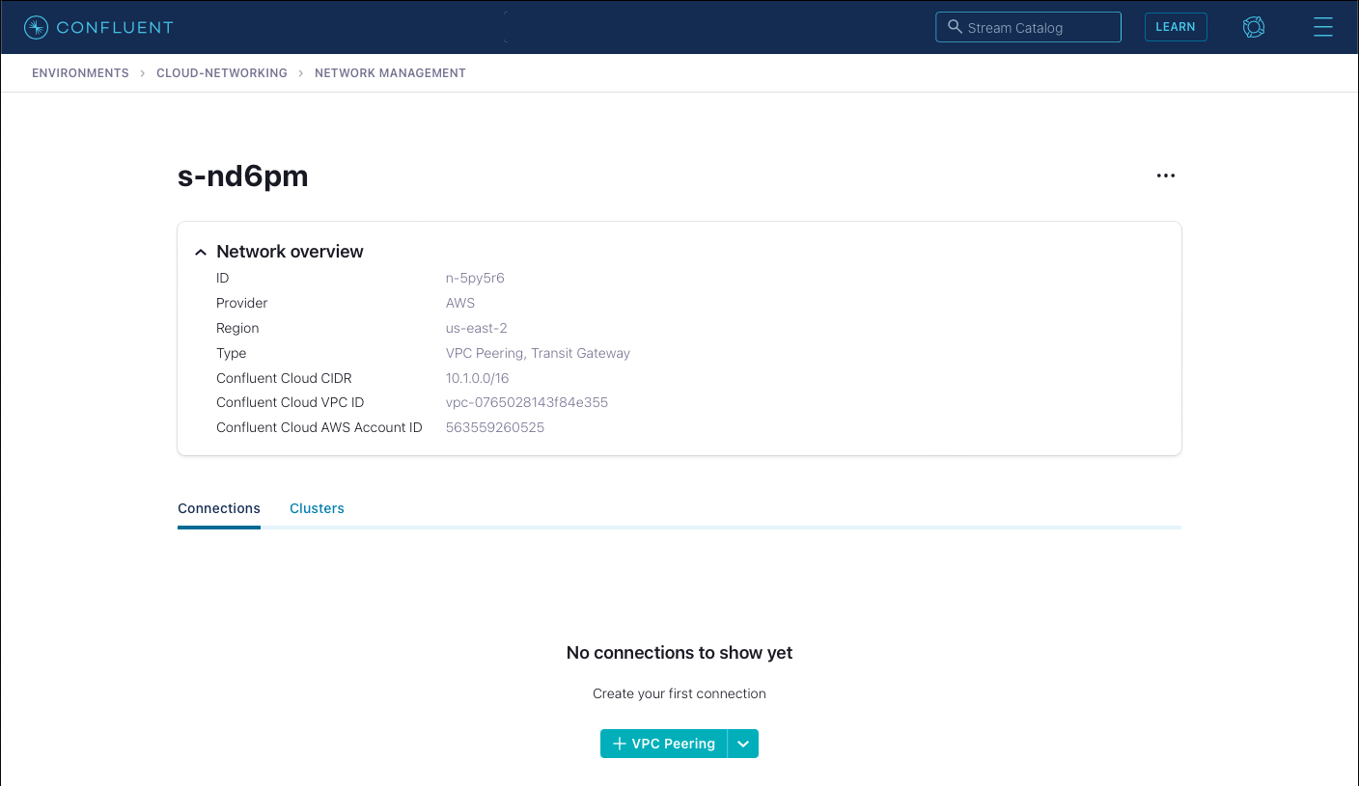Image resolution: width=1359 pixels, height=786 pixels.
Task: Click the plus icon on VPC Peering
Action: 620,744
